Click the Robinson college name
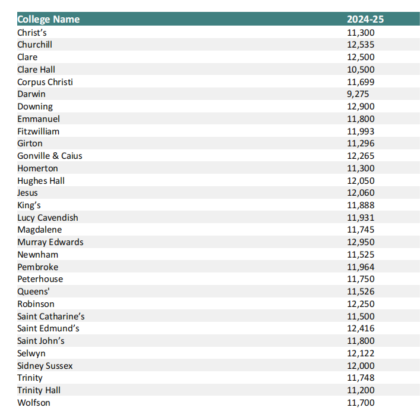 tap(36, 304)
